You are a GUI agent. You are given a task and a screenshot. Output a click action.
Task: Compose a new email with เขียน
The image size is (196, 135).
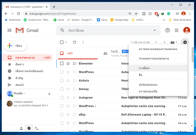(x=15, y=46)
